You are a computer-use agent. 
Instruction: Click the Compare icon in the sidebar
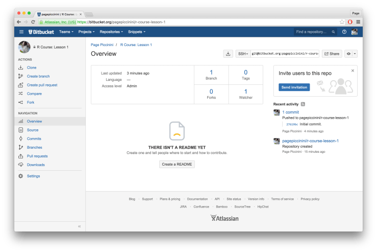tap(21, 94)
